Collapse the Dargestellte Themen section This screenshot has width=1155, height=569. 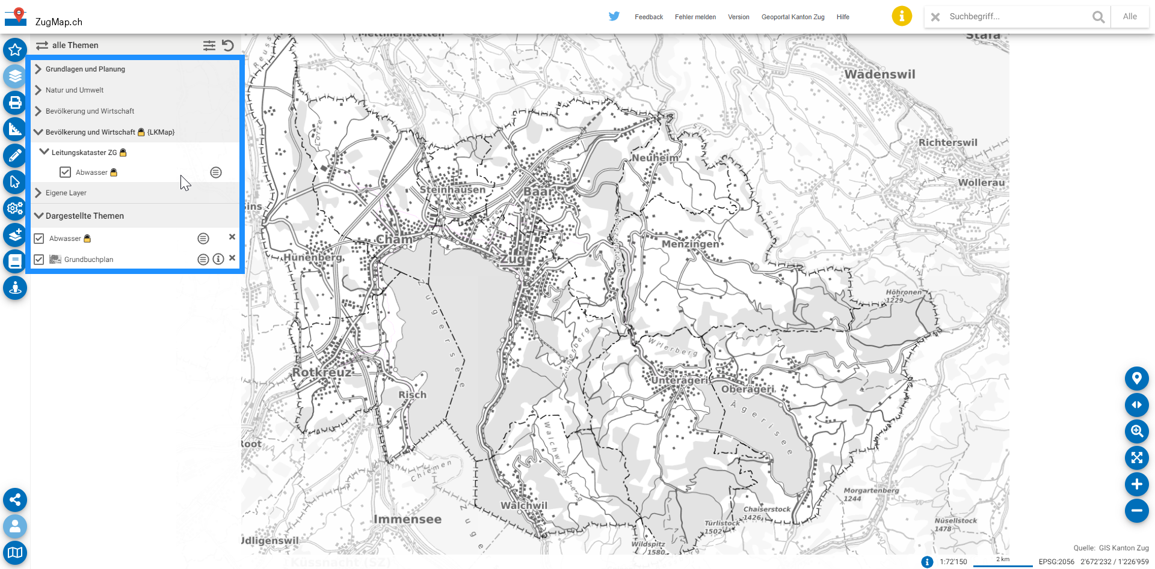pos(39,216)
